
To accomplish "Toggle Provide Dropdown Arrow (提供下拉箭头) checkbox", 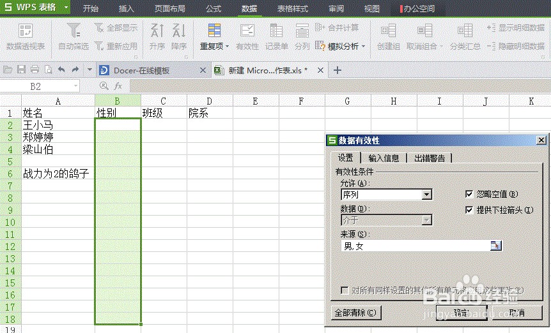I will 469,210.
